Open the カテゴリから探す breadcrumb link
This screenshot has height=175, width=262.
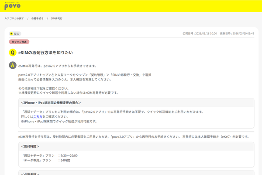(x=14, y=18)
